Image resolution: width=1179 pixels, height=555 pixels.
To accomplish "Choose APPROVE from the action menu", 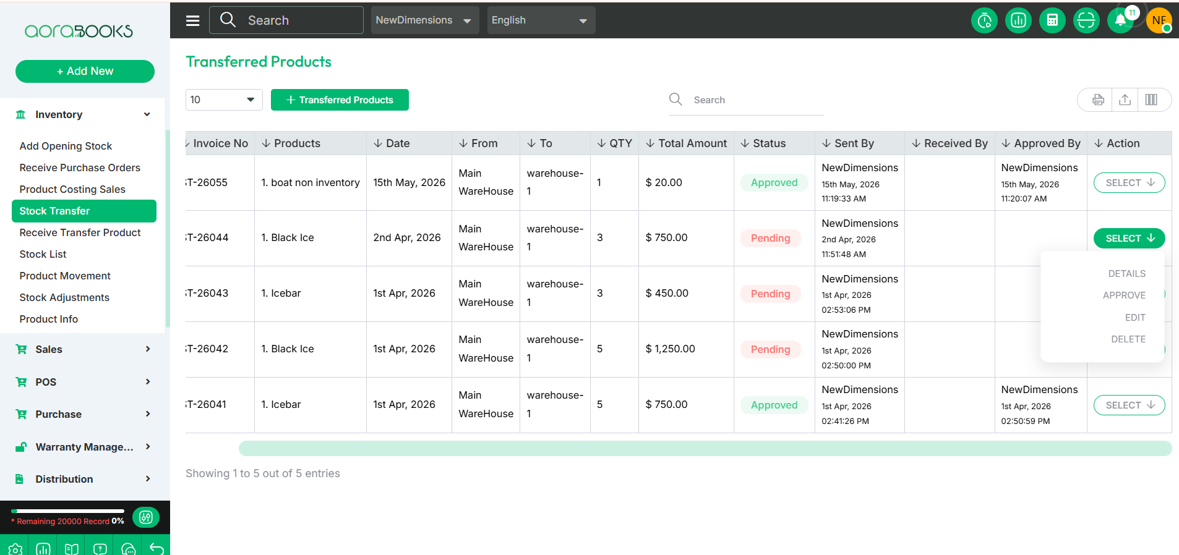I will (1124, 295).
